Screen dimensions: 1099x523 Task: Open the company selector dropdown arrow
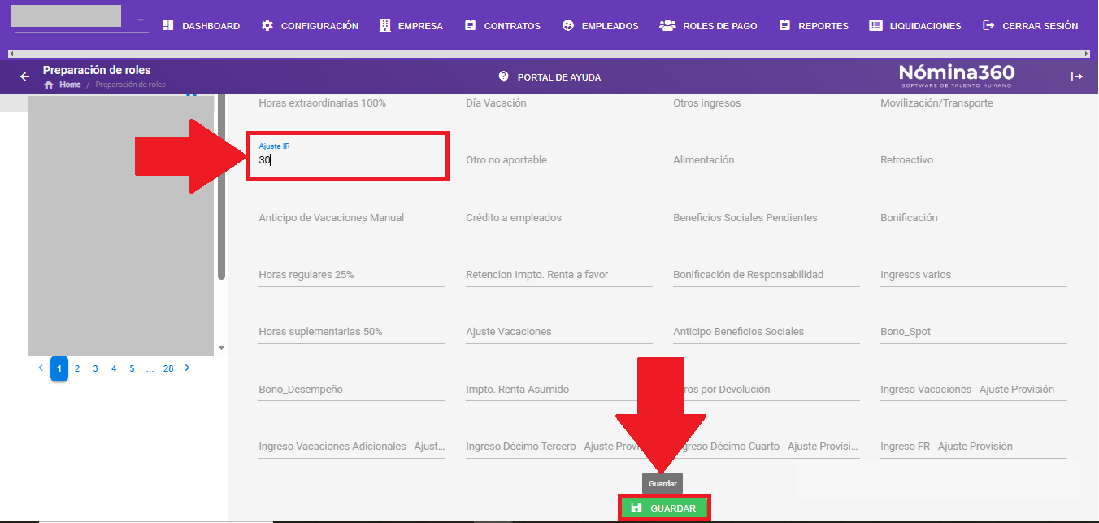click(141, 20)
